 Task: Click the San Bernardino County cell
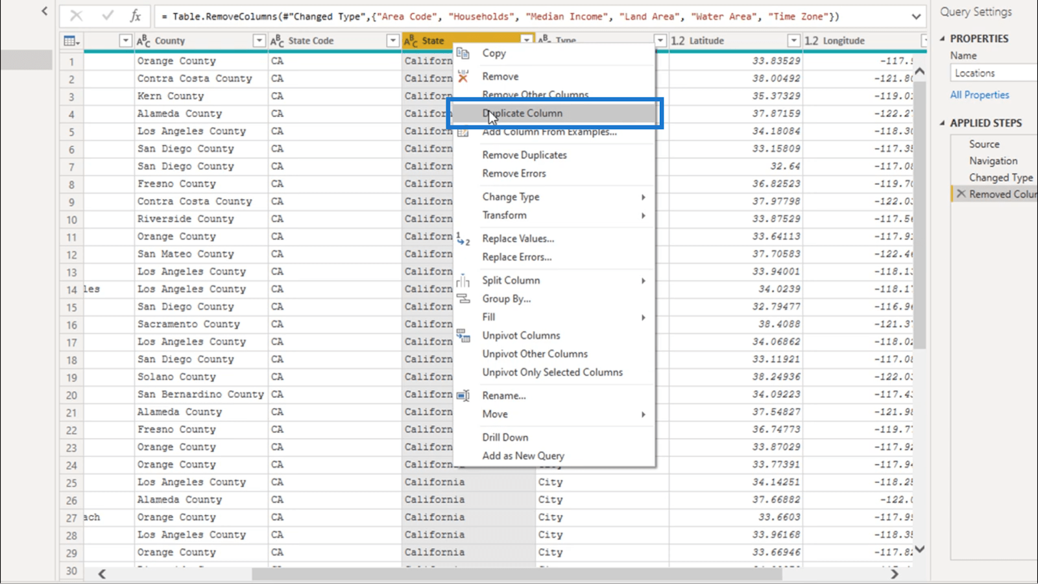pos(200,395)
